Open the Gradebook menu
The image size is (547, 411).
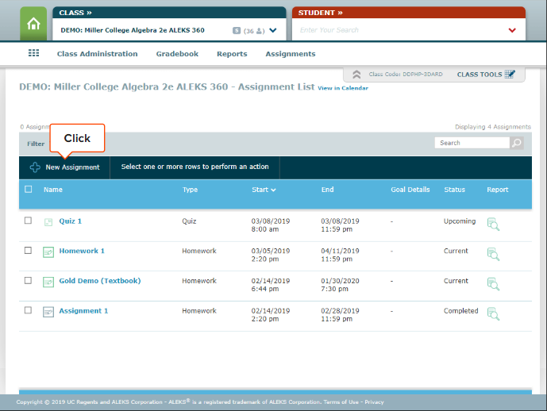(x=177, y=54)
